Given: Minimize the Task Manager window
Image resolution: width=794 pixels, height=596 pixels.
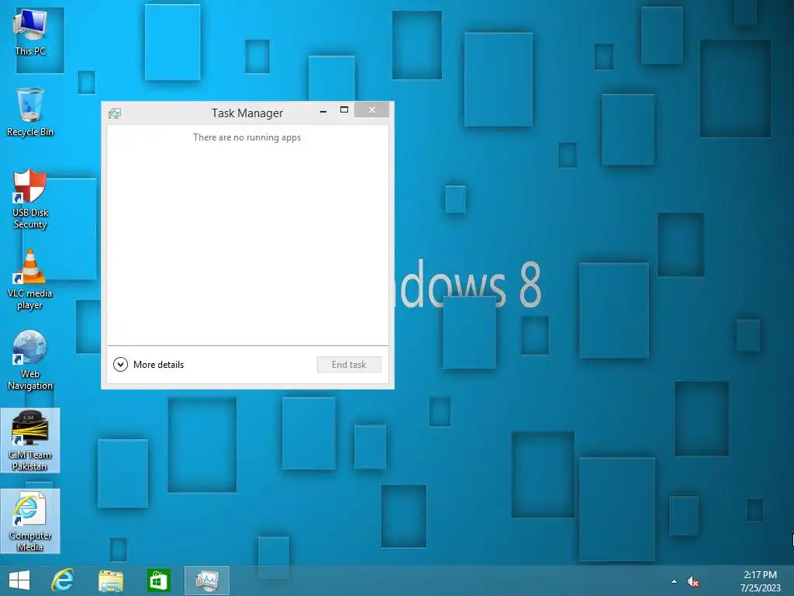Looking at the screenshot, I should pyautogui.click(x=323, y=110).
